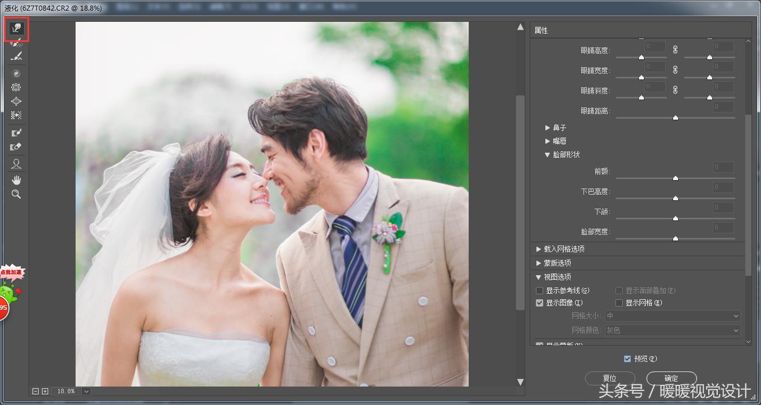761x405 pixels.
Task: Click the 复位 reset button
Action: click(x=609, y=378)
